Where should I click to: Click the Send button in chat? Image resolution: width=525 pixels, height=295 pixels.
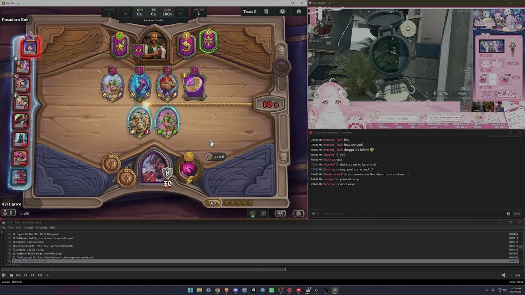click(517, 213)
